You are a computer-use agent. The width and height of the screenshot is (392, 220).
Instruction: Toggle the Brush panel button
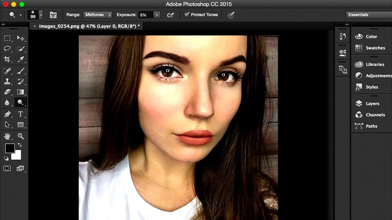(53, 15)
